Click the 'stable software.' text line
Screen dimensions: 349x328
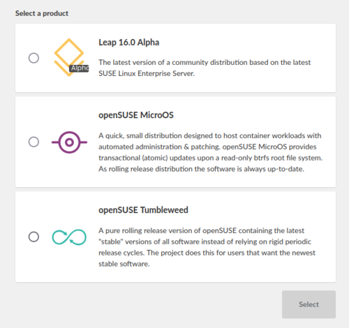[x=124, y=264]
